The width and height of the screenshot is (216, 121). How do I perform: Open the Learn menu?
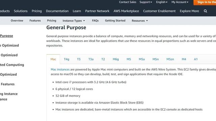click(x=77, y=11)
